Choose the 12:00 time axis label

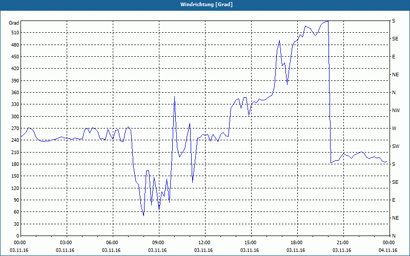[x=204, y=243]
